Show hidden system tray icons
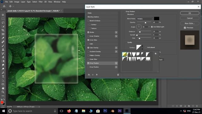The height and width of the screenshot is (114, 202). (181, 111)
